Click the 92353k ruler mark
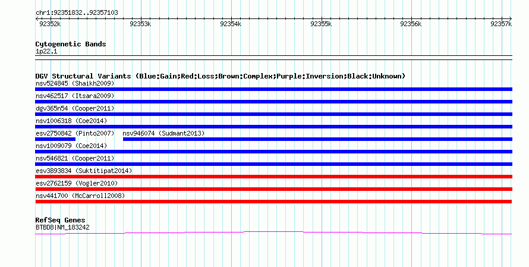 [140, 24]
